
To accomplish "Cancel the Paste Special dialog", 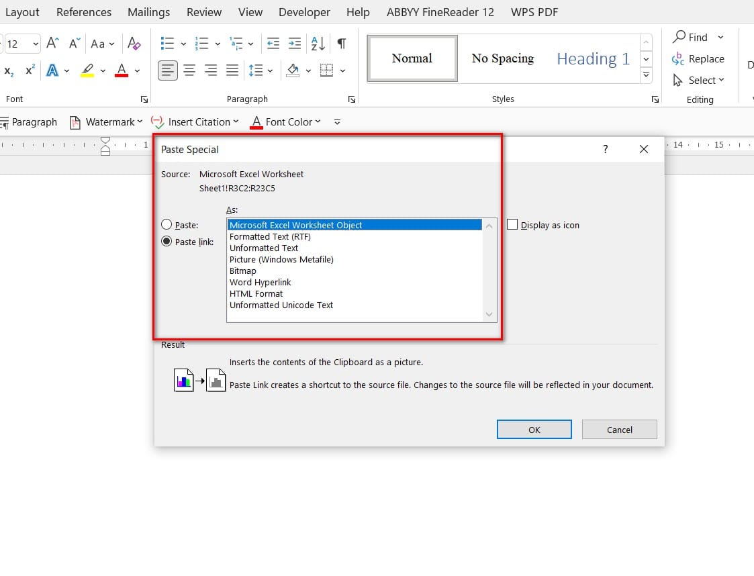I will pos(619,430).
